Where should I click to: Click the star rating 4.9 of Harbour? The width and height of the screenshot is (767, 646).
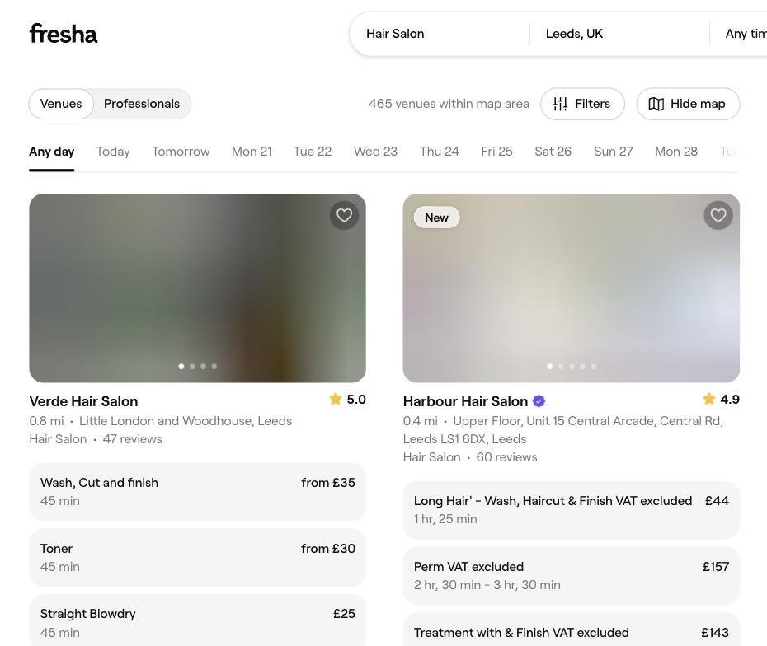click(x=721, y=400)
